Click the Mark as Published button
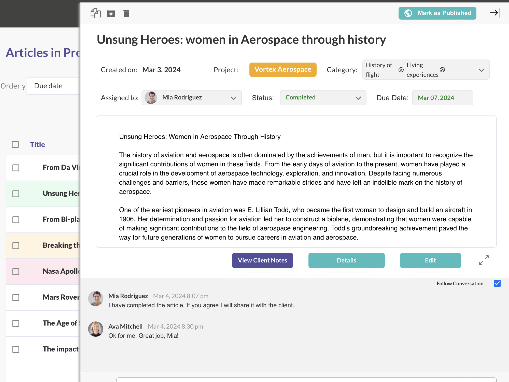Image resolution: width=509 pixels, height=382 pixels. tap(437, 13)
